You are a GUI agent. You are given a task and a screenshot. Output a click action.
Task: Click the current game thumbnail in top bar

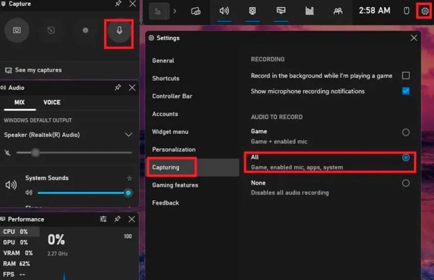(159, 11)
